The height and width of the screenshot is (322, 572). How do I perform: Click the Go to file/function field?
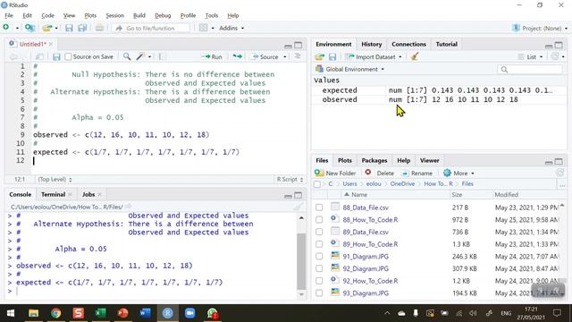click(x=151, y=28)
